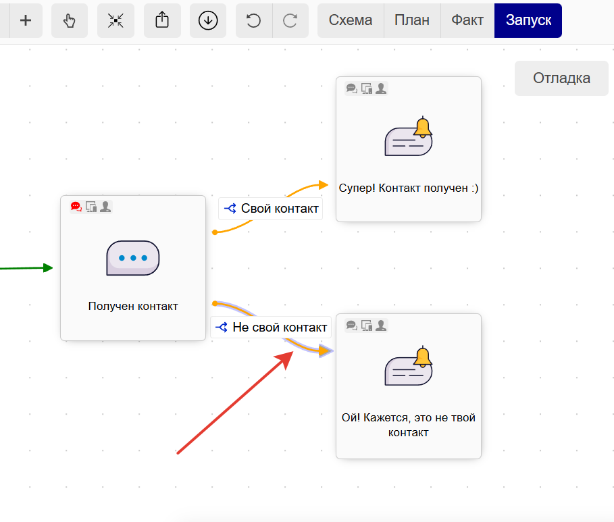Switch to the План tab
614x522 pixels.
412,20
